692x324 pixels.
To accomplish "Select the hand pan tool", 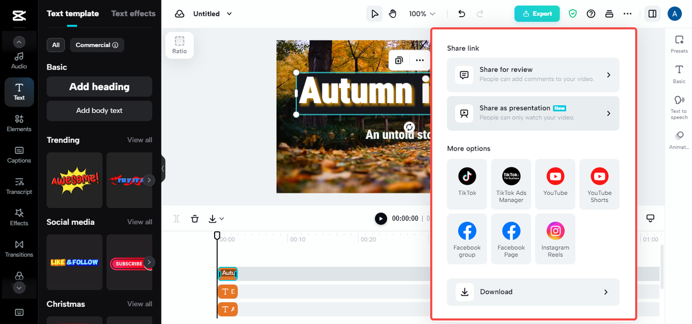I will pyautogui.click(x=393, y=14).
